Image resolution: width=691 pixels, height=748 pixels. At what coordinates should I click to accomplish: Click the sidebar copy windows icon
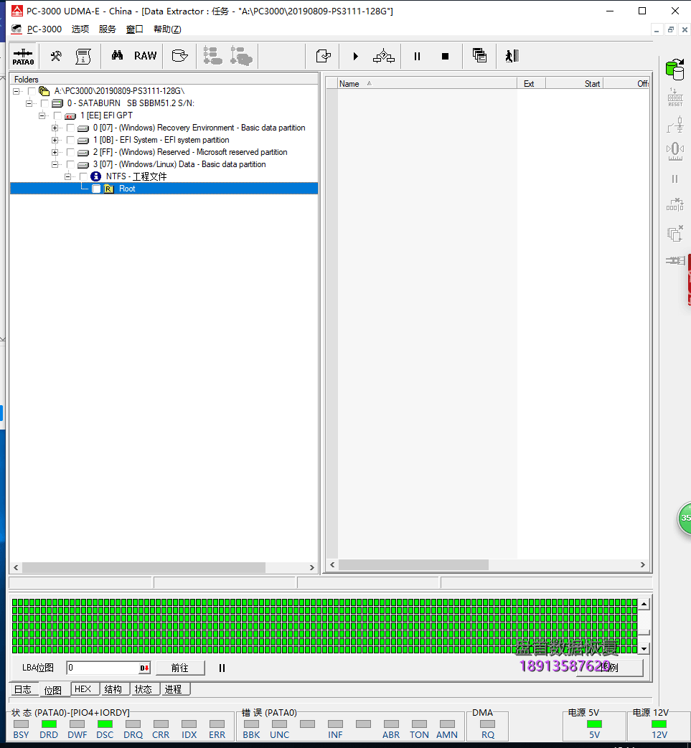pos(674,234)
